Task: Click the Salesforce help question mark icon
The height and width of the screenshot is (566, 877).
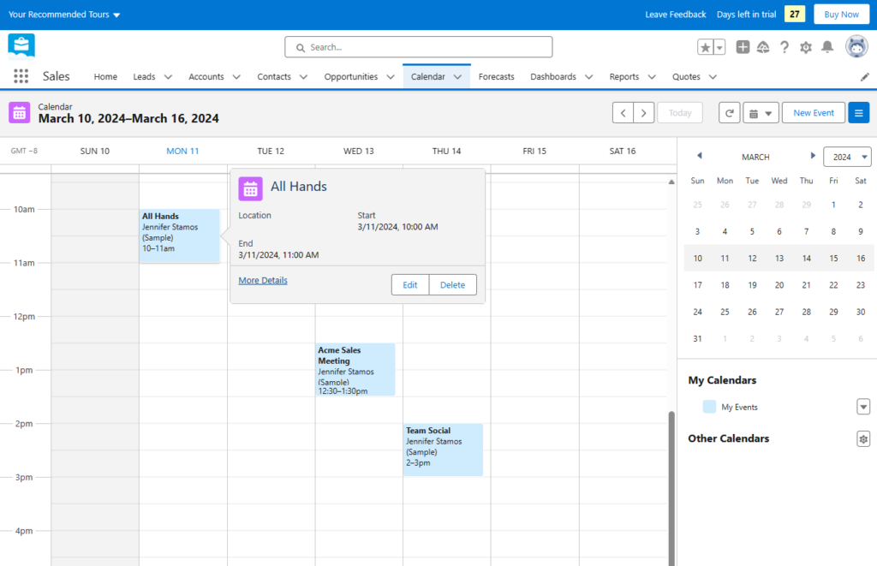Action: pos(785,47)
